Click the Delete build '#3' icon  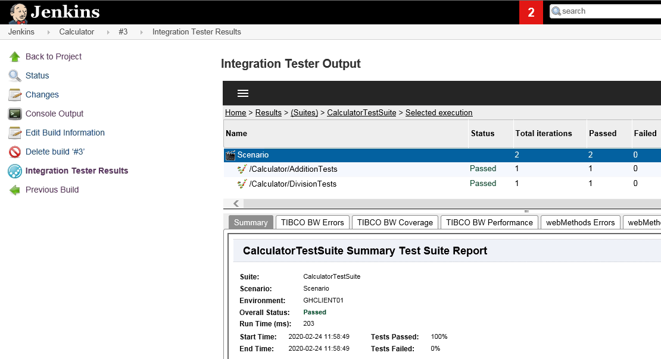(x=15, y=152)
